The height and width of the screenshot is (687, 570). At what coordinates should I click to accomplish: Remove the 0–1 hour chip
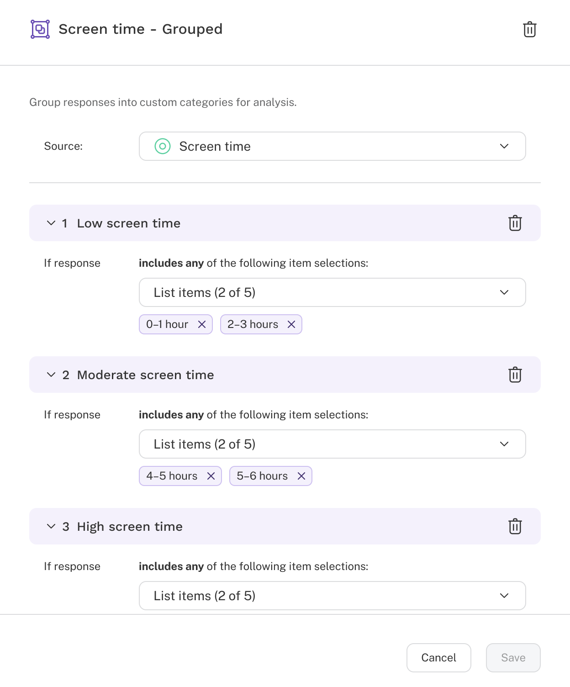point(202,324)
